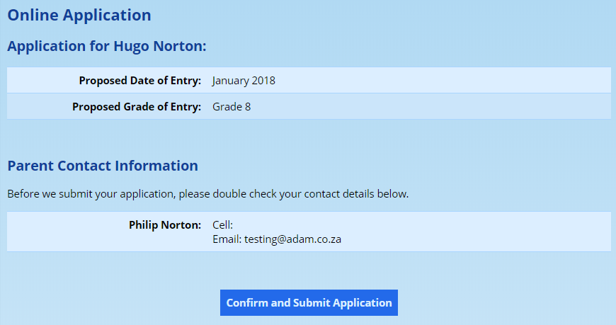Click the Proposed Date of Entry label
This screenshot has width=616, height=325.
click(x=140, y=81)
